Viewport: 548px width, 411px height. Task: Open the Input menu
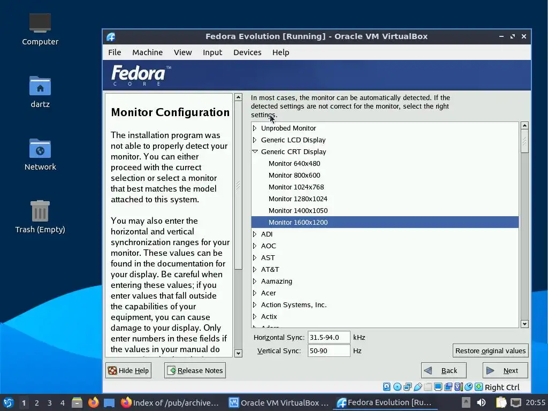(212, 52)
